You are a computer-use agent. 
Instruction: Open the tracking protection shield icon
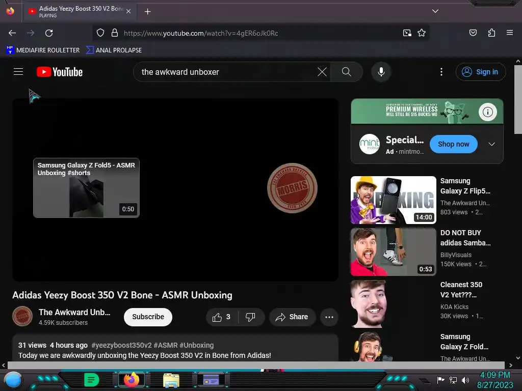click(100, 33)
